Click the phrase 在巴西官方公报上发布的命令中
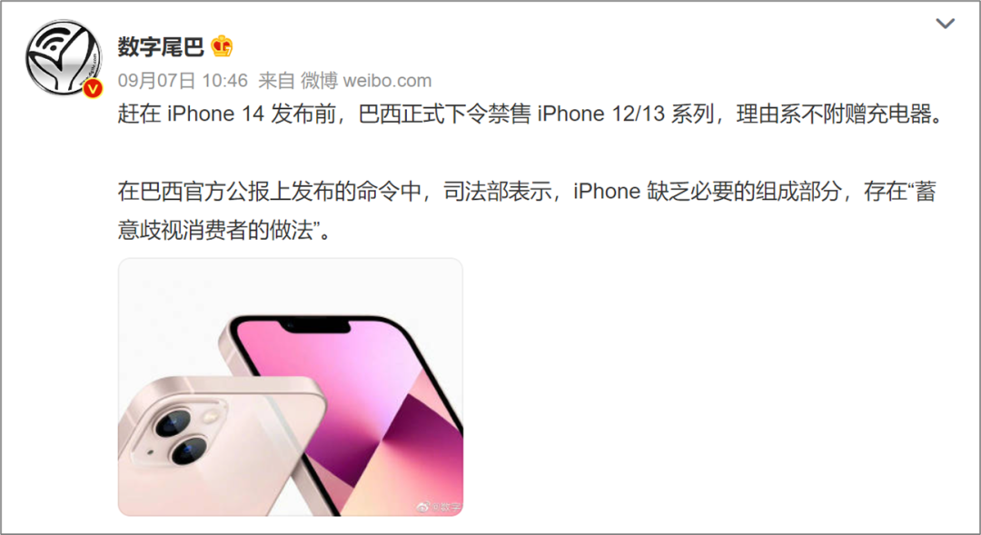The height and width of the screenshot is (535, 981). point(270,192)
